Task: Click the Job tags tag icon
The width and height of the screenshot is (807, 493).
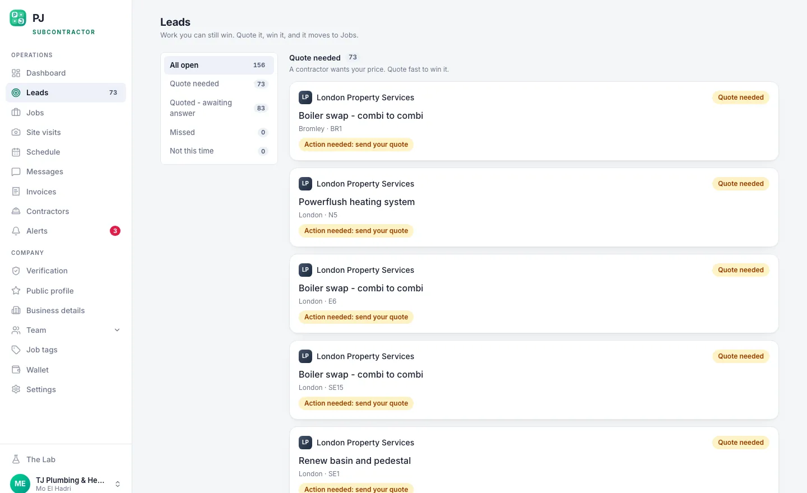Action: 16,350
